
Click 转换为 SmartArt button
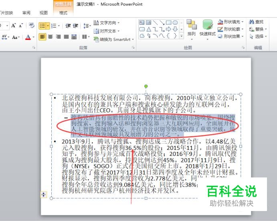(113, 40)
